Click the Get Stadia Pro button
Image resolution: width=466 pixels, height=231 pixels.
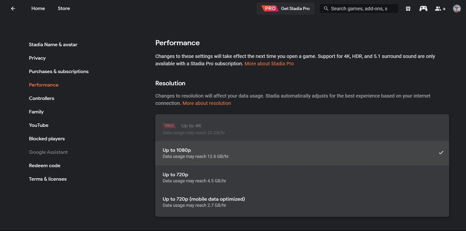(285, 9)
